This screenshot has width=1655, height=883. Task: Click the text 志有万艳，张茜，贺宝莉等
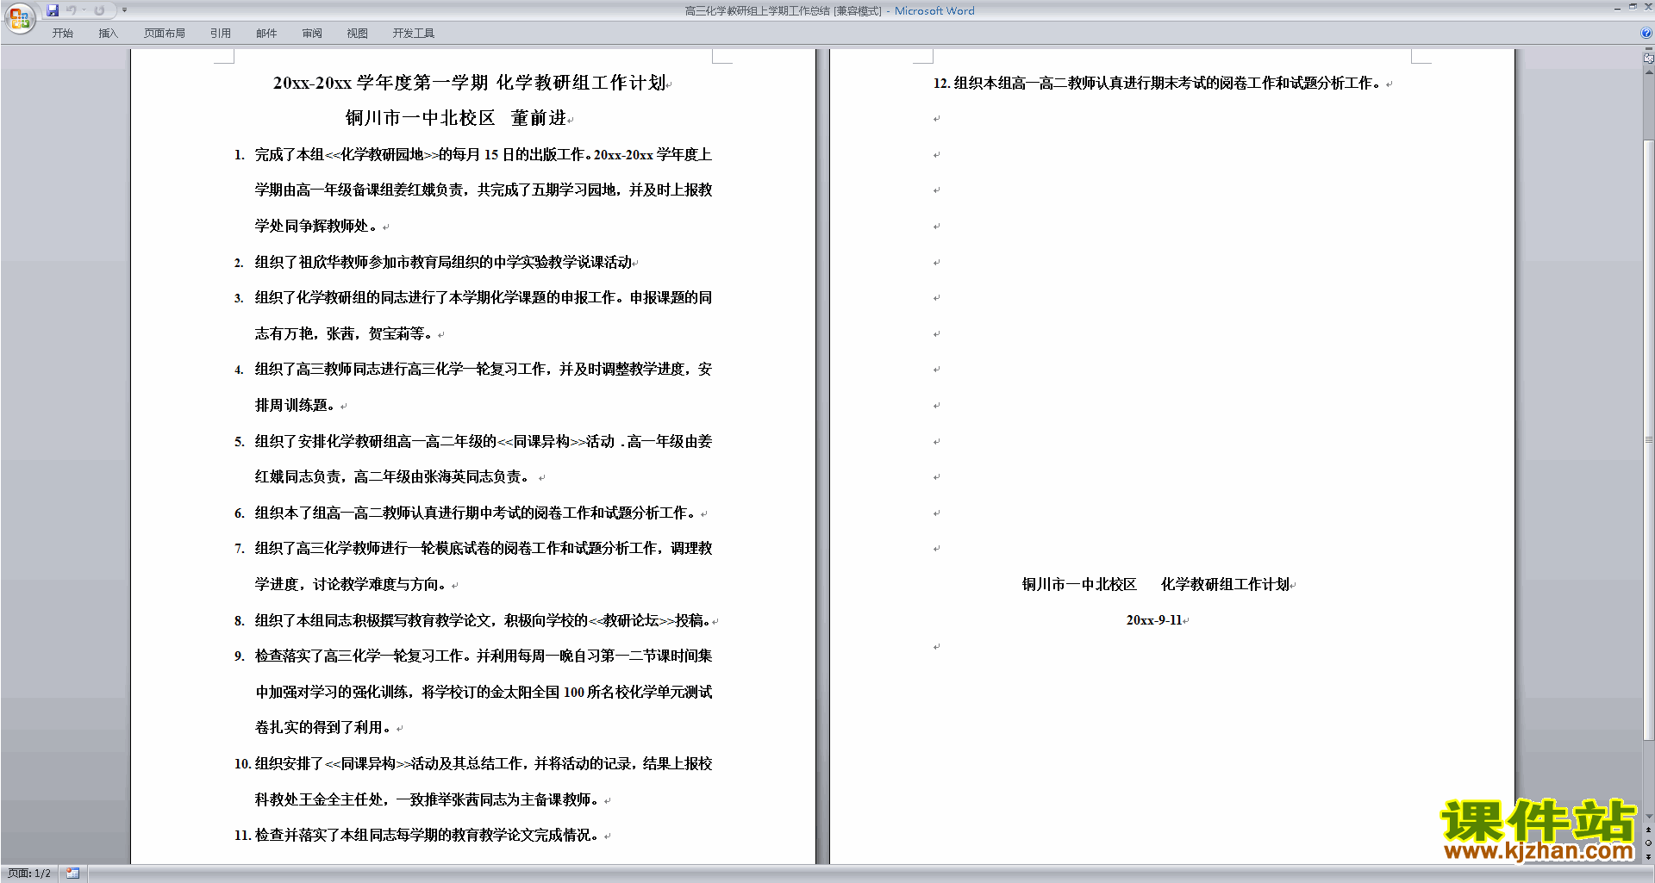(344, 333)
